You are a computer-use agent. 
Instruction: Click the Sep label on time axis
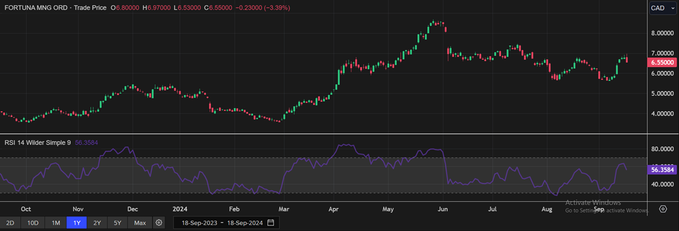[599, 209]
